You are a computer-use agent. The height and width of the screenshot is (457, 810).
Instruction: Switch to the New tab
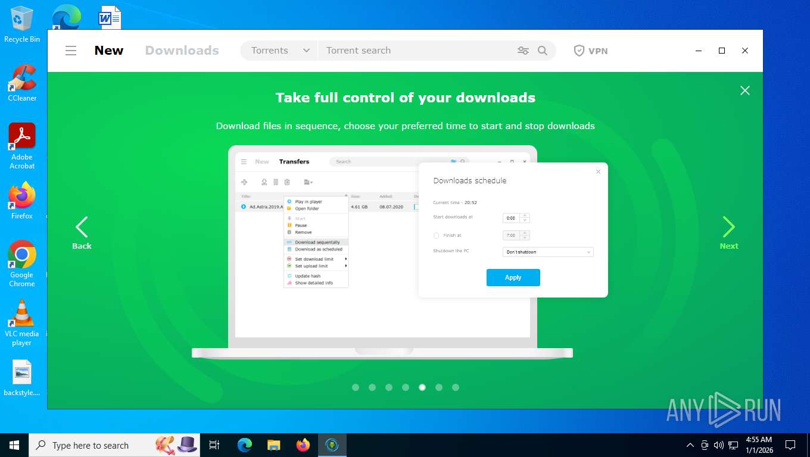point(109,51)
